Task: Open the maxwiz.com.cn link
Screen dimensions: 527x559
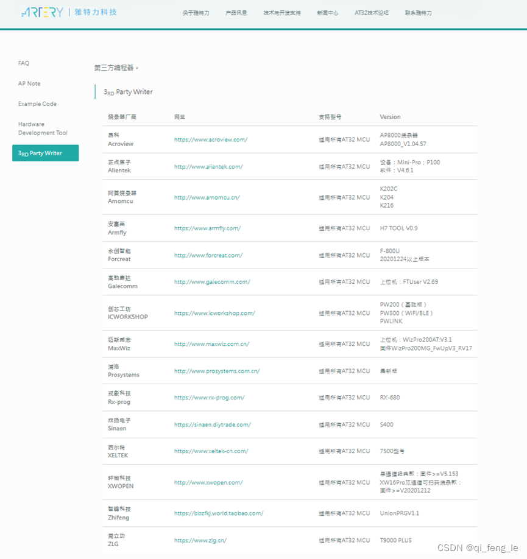Action: [x=211, y=344]
